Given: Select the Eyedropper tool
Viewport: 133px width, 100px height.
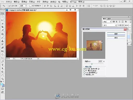Looking at the screenshot, I should tap(2, 30).
